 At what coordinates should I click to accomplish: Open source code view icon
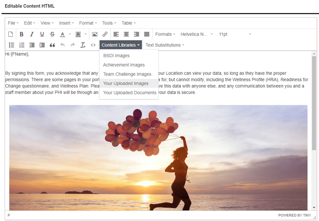point(93,45)
